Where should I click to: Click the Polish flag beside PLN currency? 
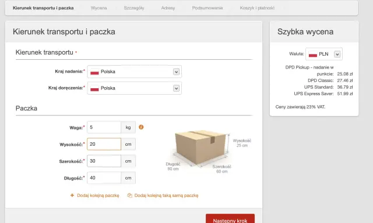(x=312, y=54)
